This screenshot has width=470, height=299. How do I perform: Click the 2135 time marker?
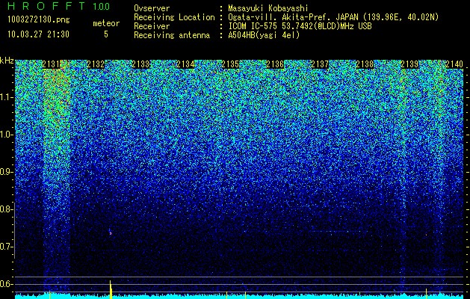coord(230,64)
